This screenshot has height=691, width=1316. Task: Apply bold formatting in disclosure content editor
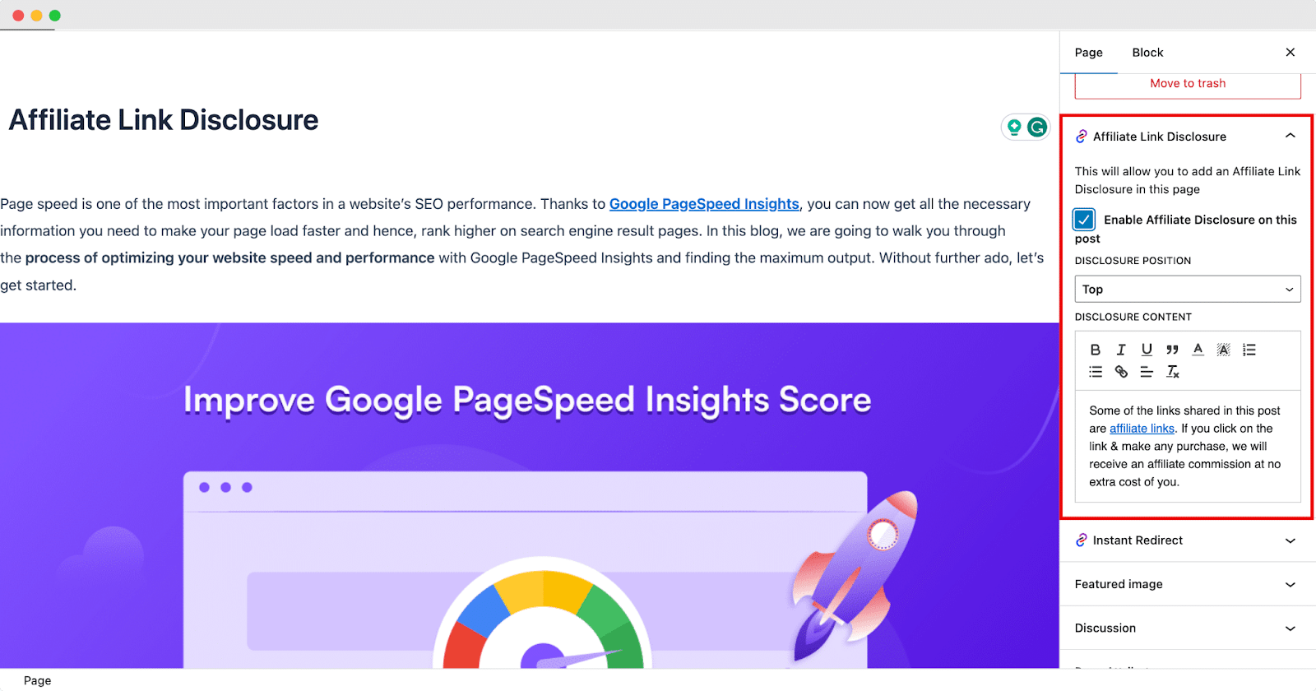click(1095, 349)
